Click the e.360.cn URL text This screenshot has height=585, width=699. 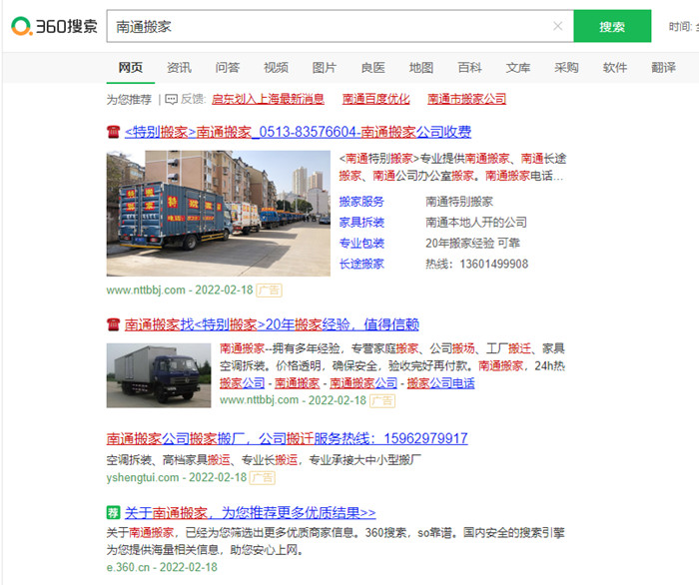coord(128,567)
